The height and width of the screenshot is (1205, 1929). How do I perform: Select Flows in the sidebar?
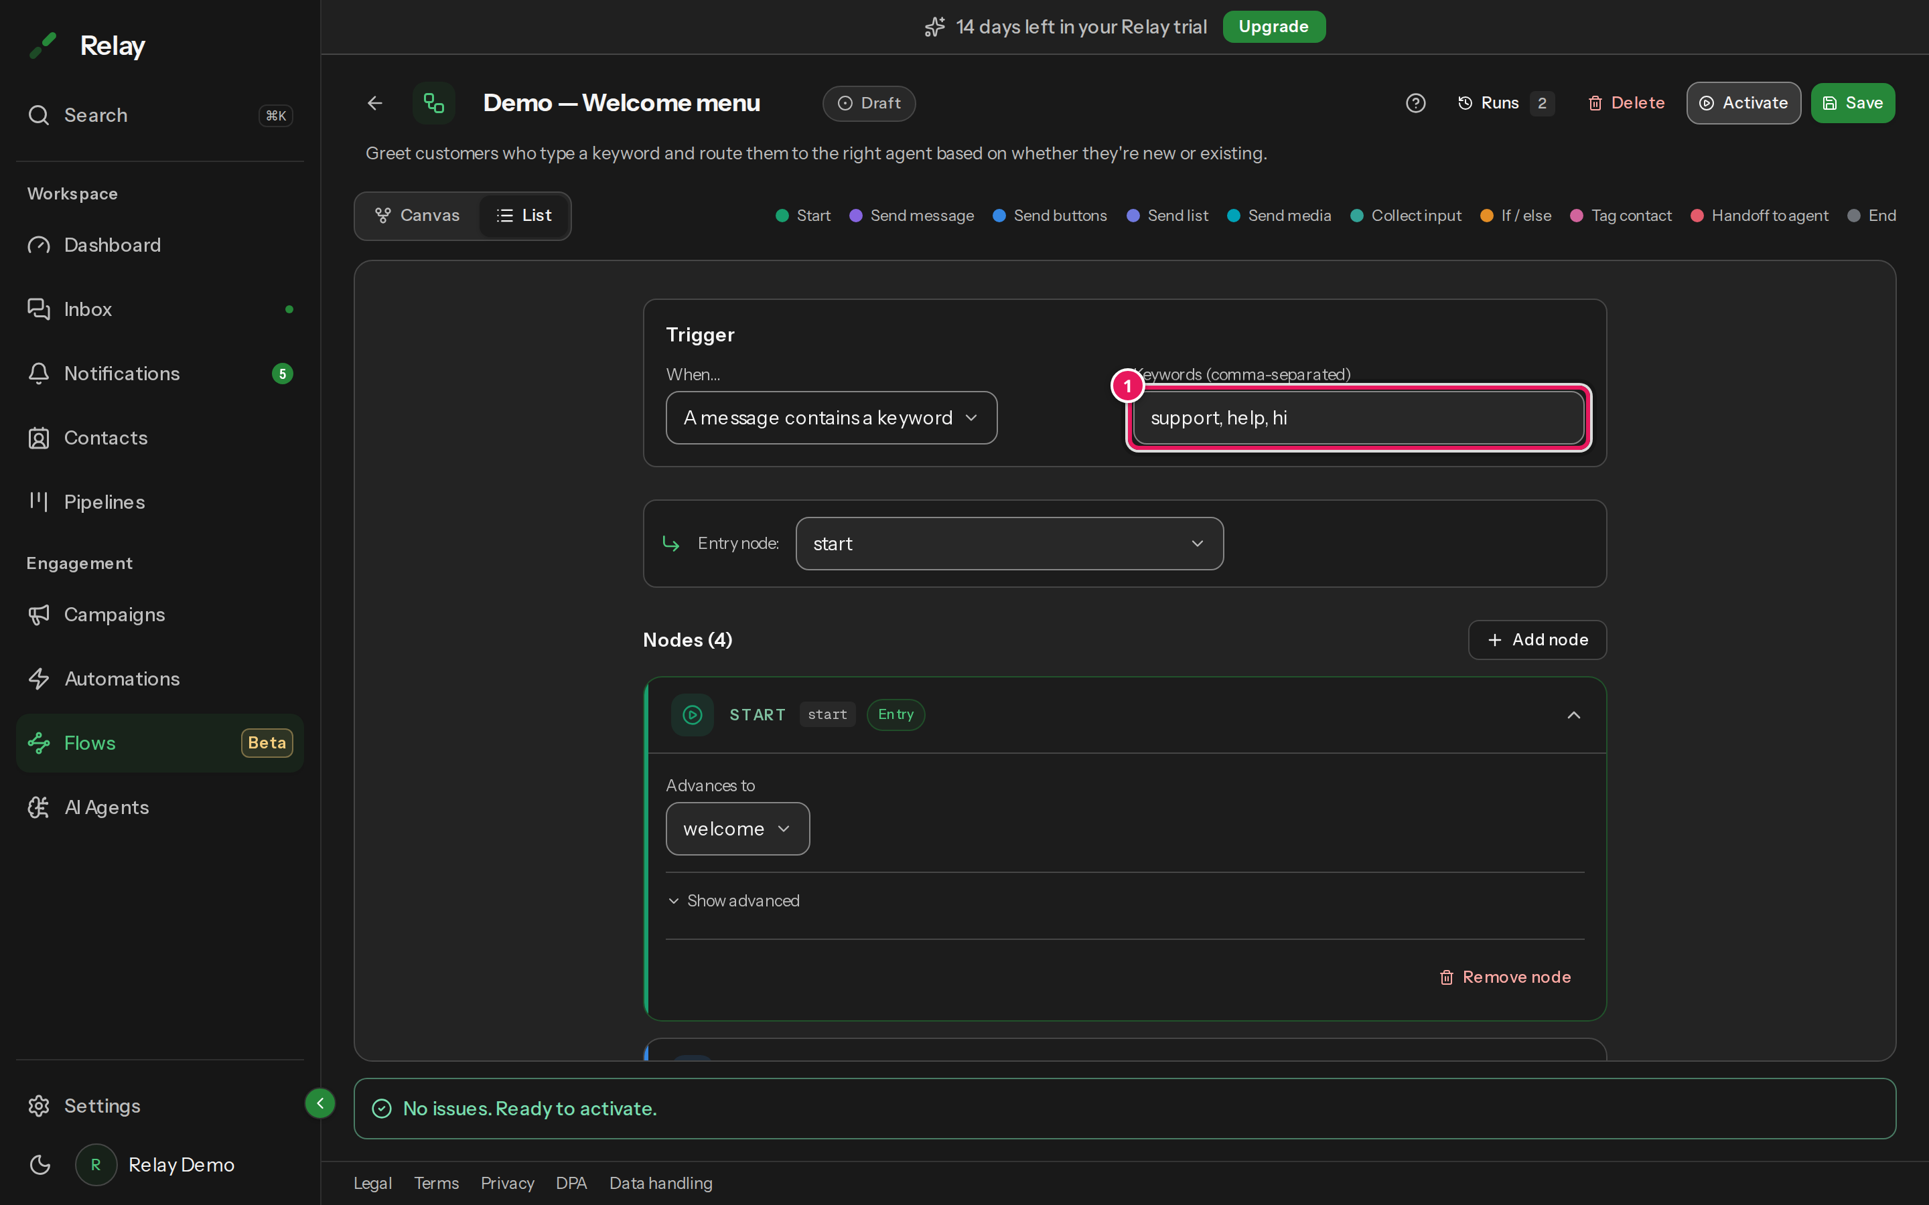coord(159,743)
